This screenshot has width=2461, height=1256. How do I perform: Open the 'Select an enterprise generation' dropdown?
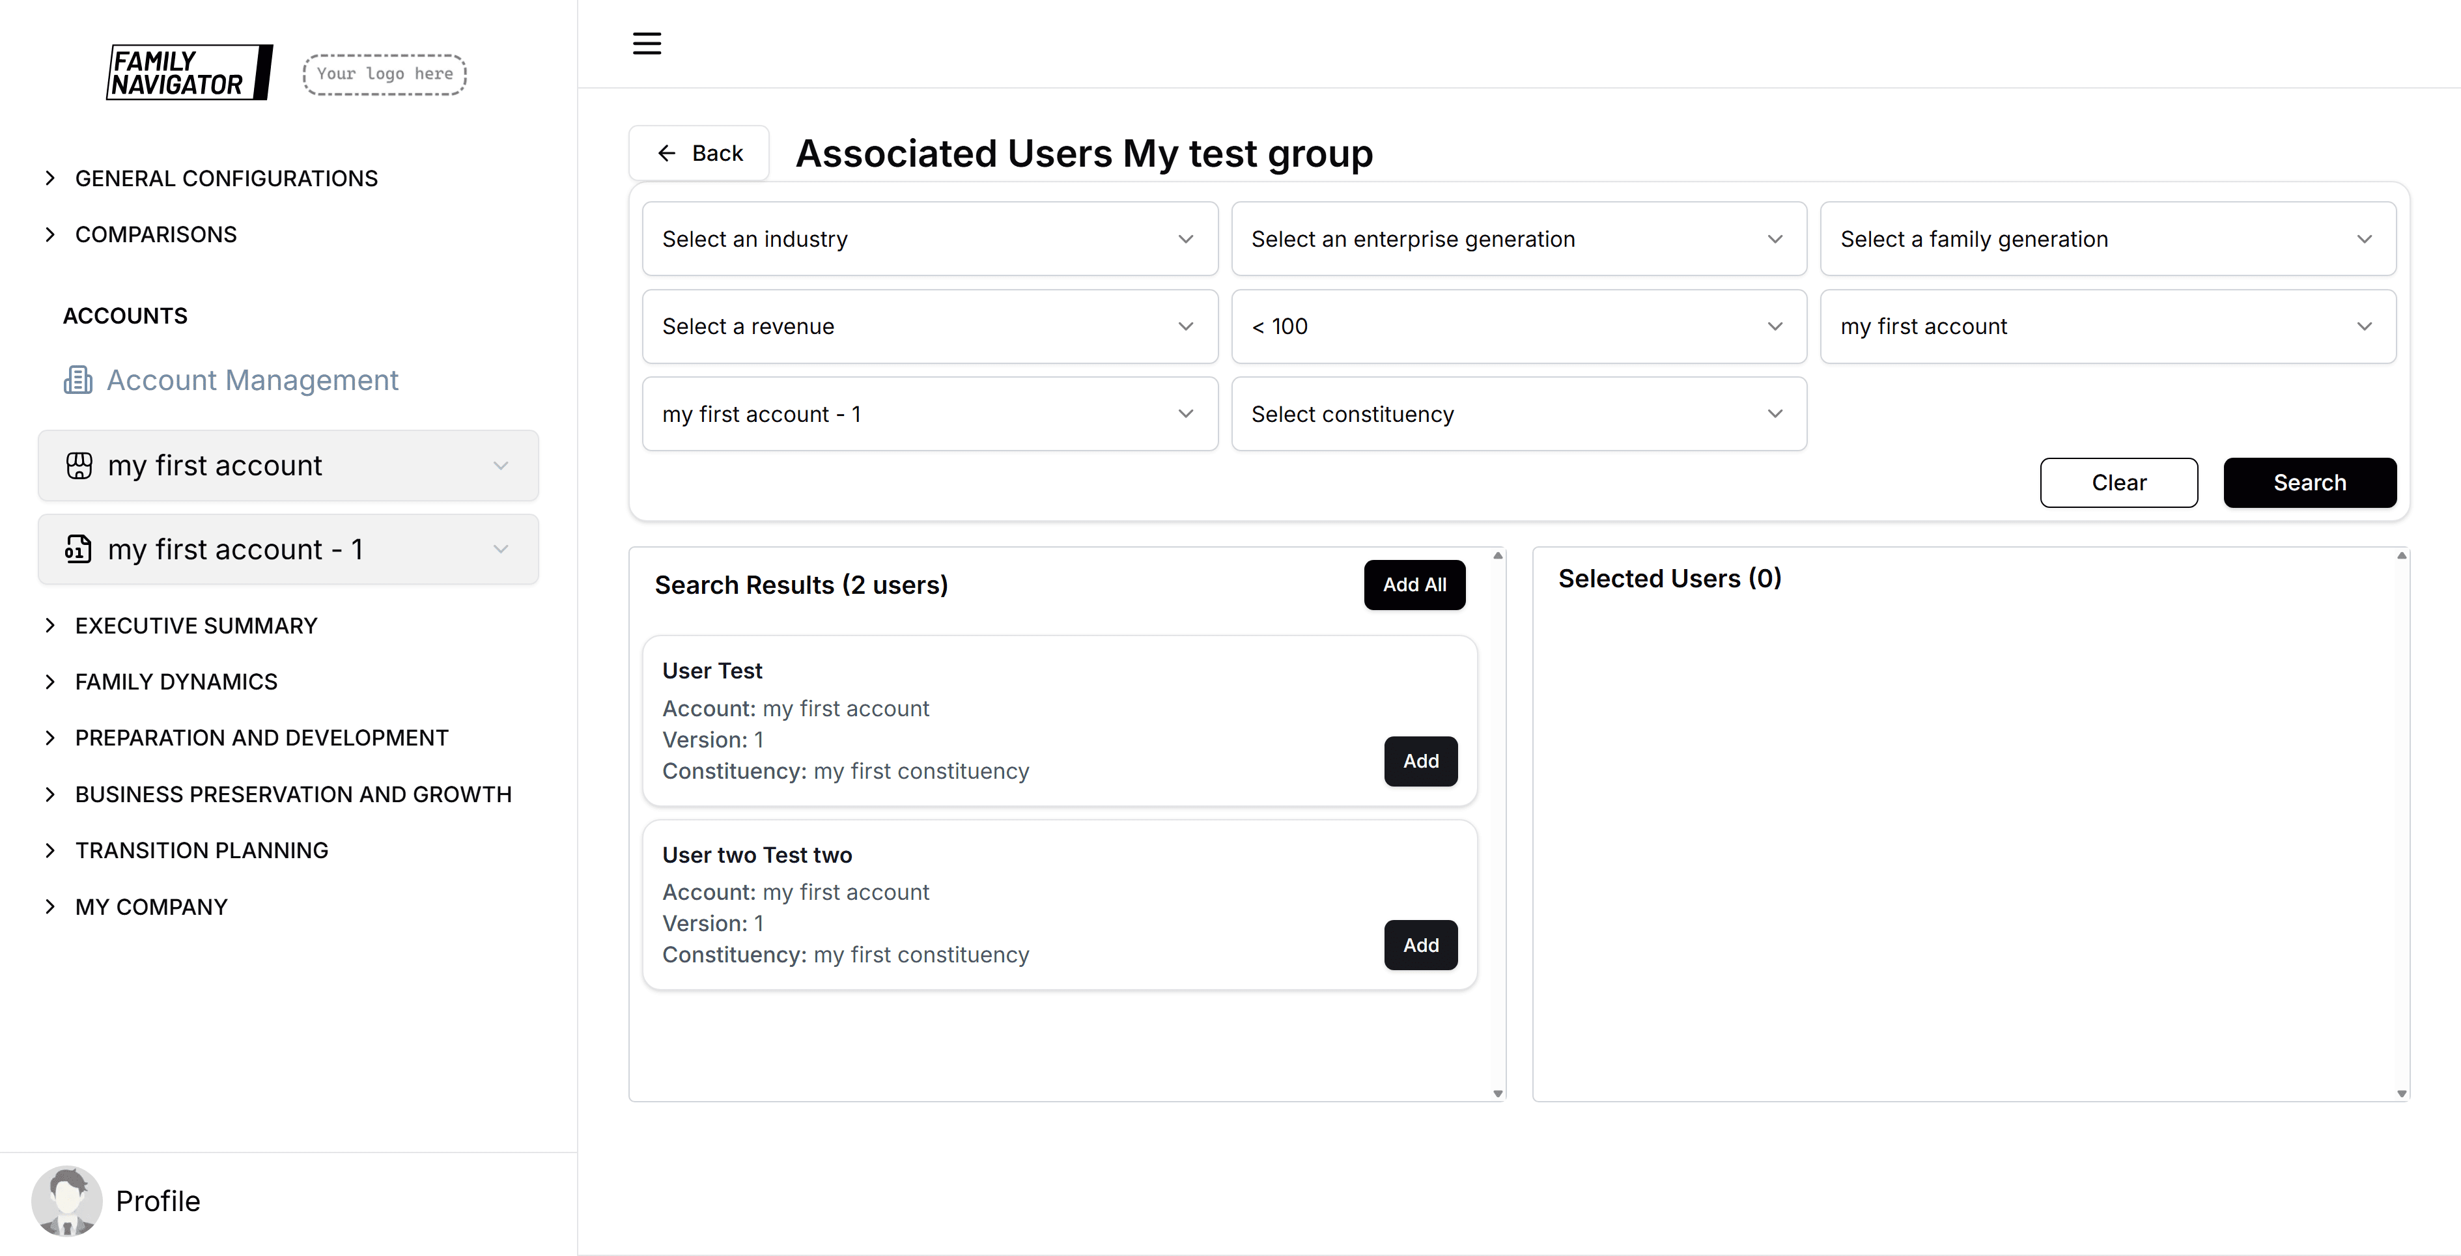pos(1518,239)
